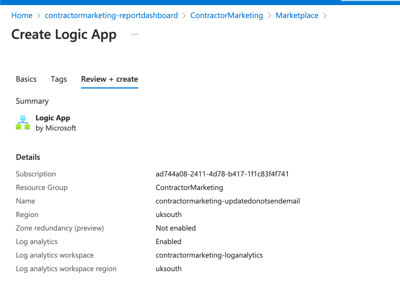This screenshot has height=292, width=400.
Task: Switch to the Basics tab
Action: tap(26, 79)
